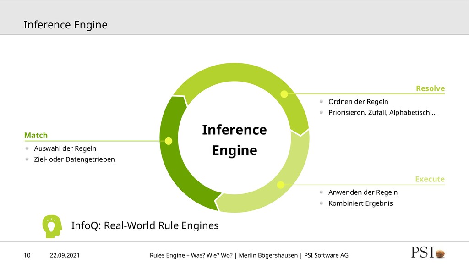Click slide number 10 in footer
469x264 pixels.
27,255
